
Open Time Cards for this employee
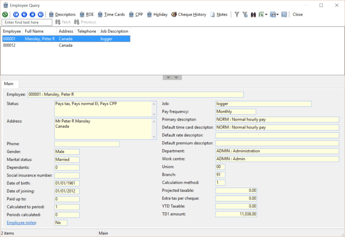pyautogui.click(x=111, y=15)
